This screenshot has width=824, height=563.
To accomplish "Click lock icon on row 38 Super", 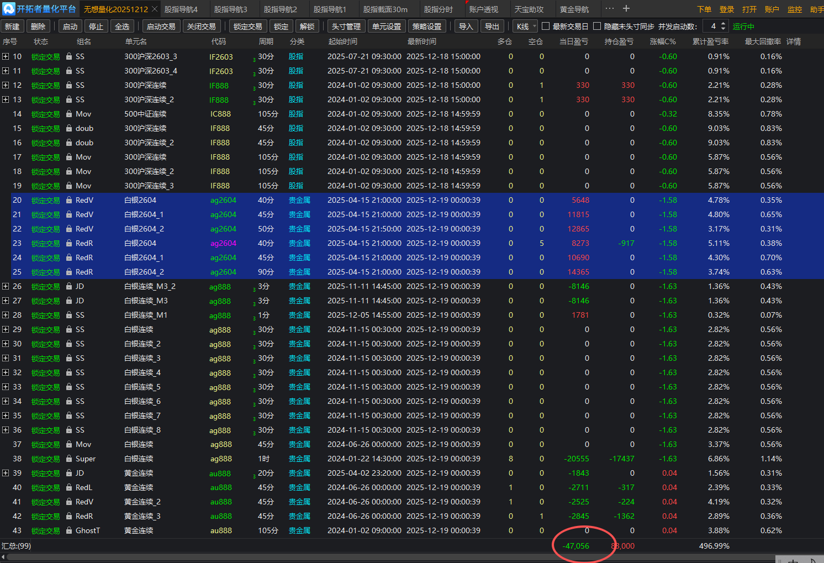I will (69, 459).
